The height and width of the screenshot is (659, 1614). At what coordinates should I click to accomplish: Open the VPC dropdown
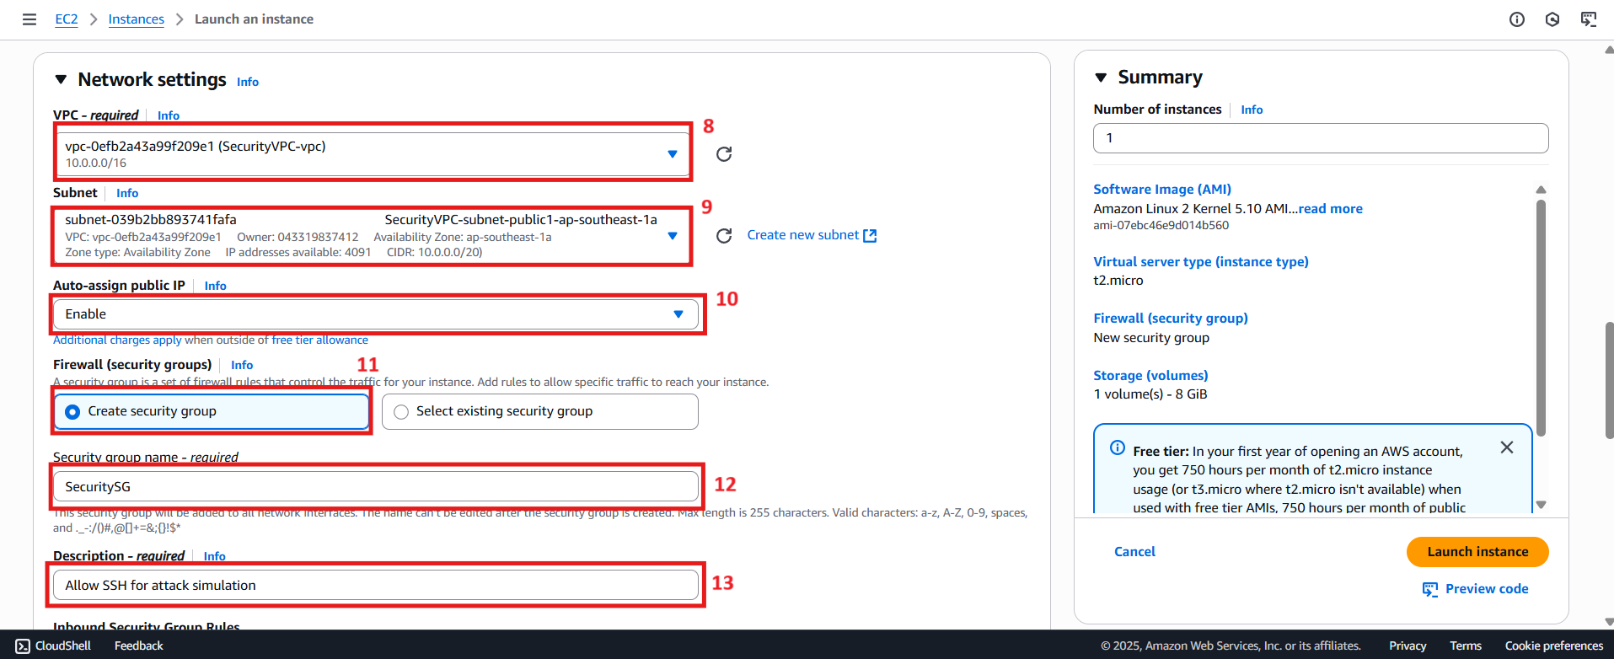373,154
